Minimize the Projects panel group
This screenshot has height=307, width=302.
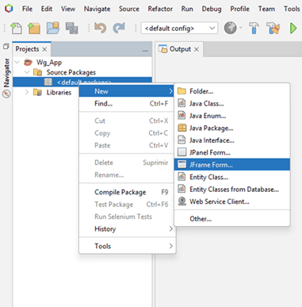[145, 51]
